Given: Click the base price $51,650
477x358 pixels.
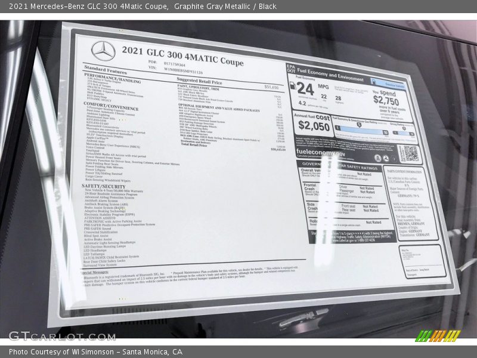Looking at the screenshot, I should (x=271, y=87).
